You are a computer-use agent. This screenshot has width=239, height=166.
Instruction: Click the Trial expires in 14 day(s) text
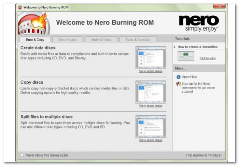tap(203, 155)
